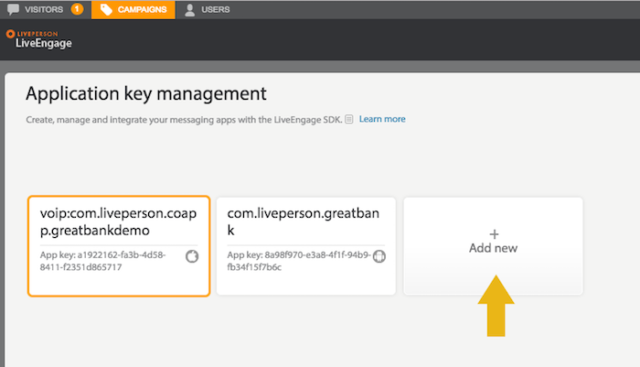Click the Apple platform icon on greatbankdemo card
The image size is (640, 367).
pyautogui.click(x=192, y=256)
